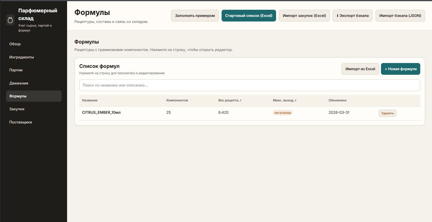Click Импорт из Excel button
The width and height of the screenshot is (432, 222).
point(360,69)
